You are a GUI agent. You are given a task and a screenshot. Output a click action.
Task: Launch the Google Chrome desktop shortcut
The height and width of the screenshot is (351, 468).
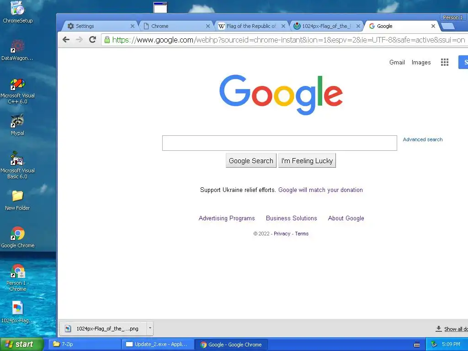pyautogui.click(x=18, y=237)
